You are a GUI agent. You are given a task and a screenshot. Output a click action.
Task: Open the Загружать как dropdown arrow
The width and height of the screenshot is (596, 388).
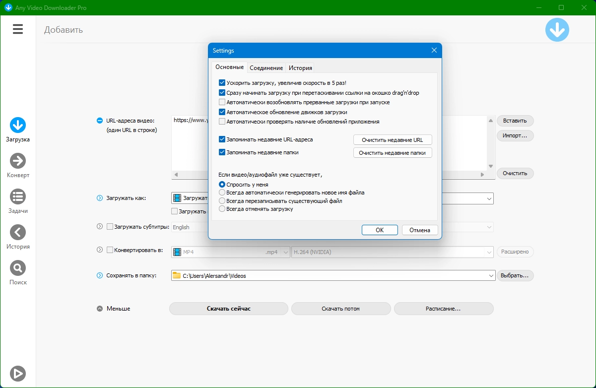coord(489,198)
